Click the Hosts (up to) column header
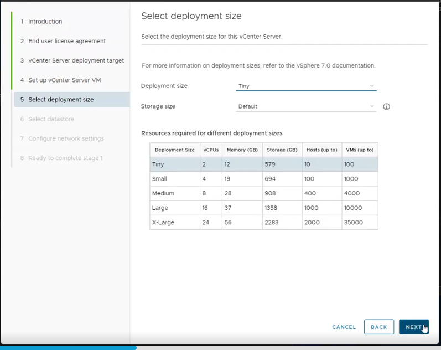This screenshot has width=441, height=350. point(321,150)
